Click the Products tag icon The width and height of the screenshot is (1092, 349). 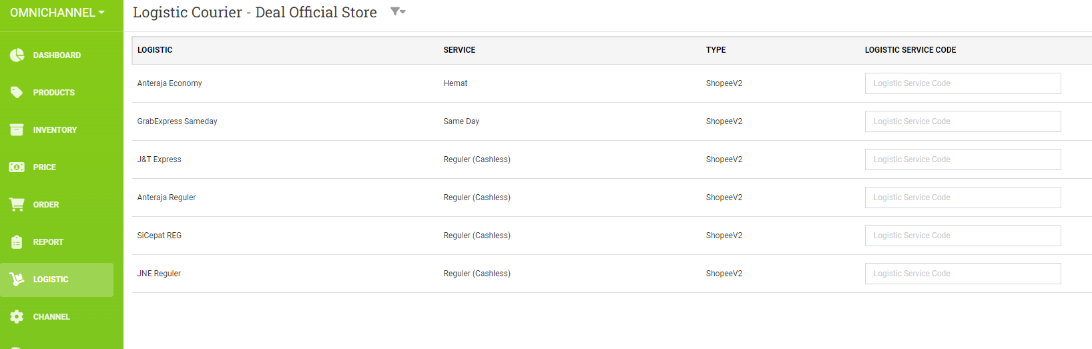click(x=17, y=92)
